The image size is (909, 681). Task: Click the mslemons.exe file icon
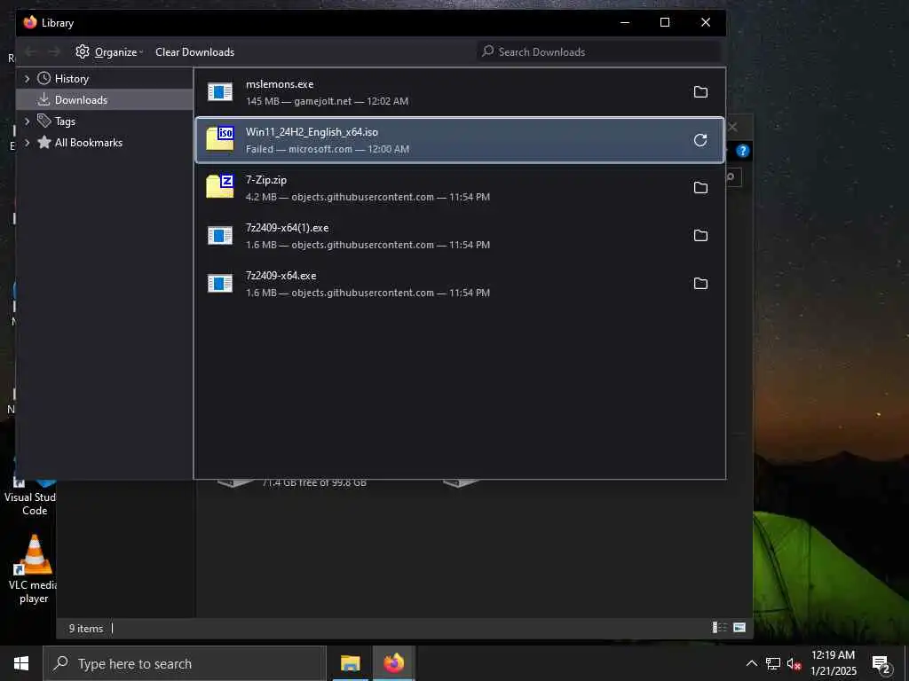(220, 91)
